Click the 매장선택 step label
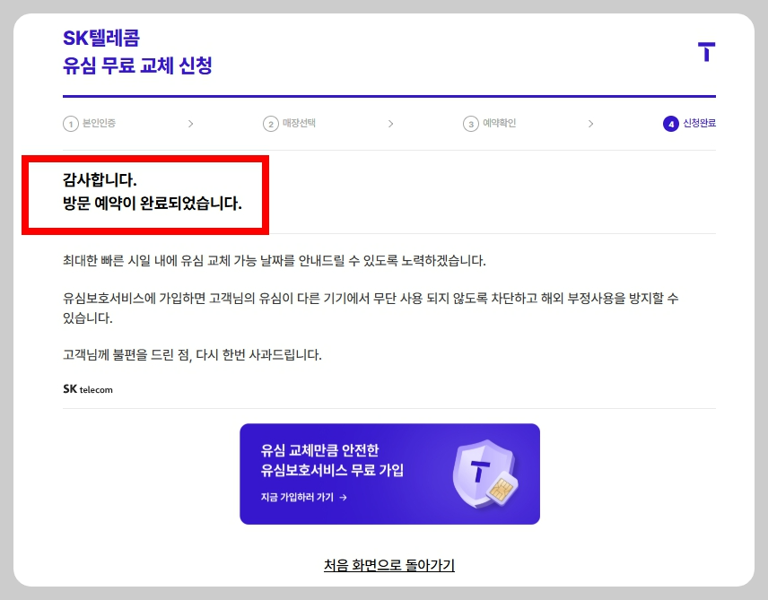Image resolution: width=768 pixels, height=600 pixels. click(299, 123)
